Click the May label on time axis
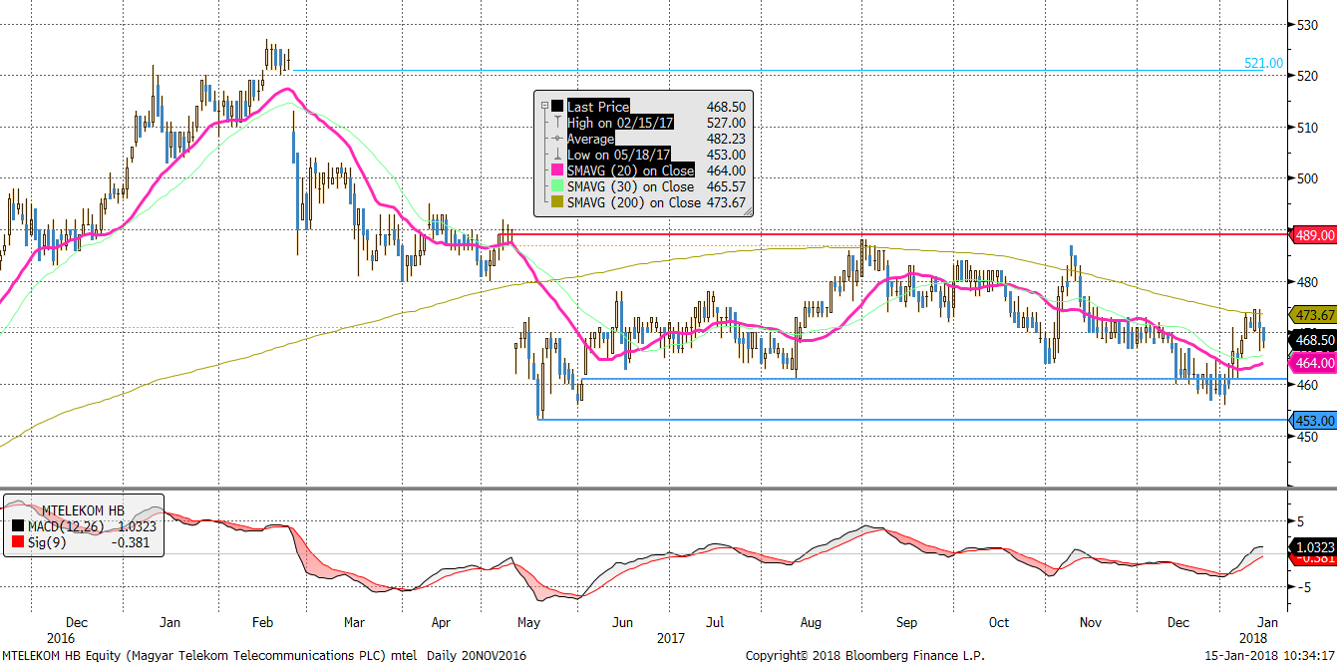The height and width of the screenshot is (664, 1337). 529,622
